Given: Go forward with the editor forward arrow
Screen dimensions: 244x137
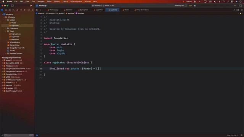Looking at the screenshot, I should [x=42, y=10].
